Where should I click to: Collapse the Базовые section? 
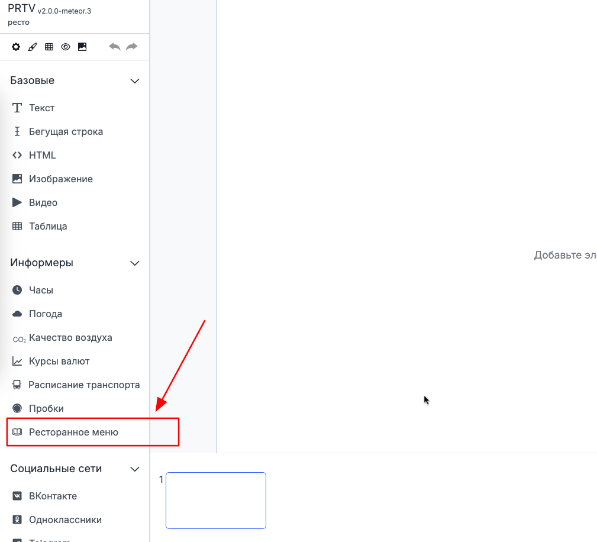(x=134, y=80)
